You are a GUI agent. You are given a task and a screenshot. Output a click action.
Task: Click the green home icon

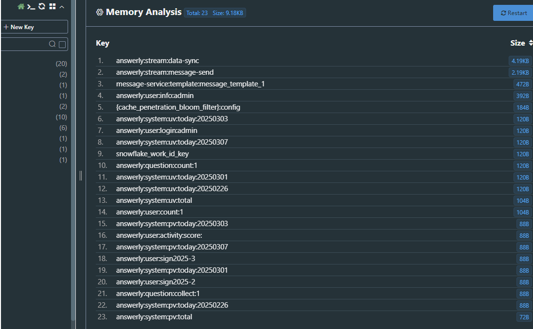(21, 7)
